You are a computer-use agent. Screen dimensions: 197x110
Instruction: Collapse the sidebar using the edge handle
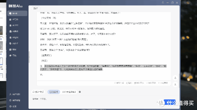click(29, 57)
